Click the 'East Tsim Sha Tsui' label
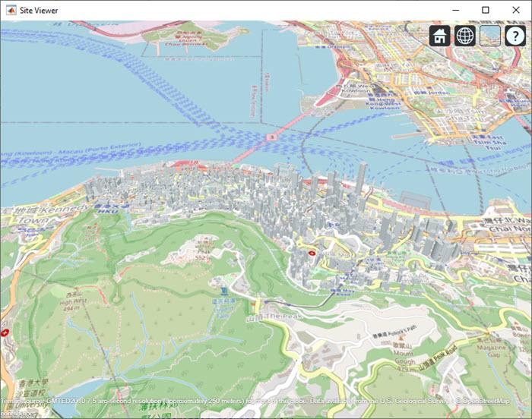532x419 pixels. (489, 143)
